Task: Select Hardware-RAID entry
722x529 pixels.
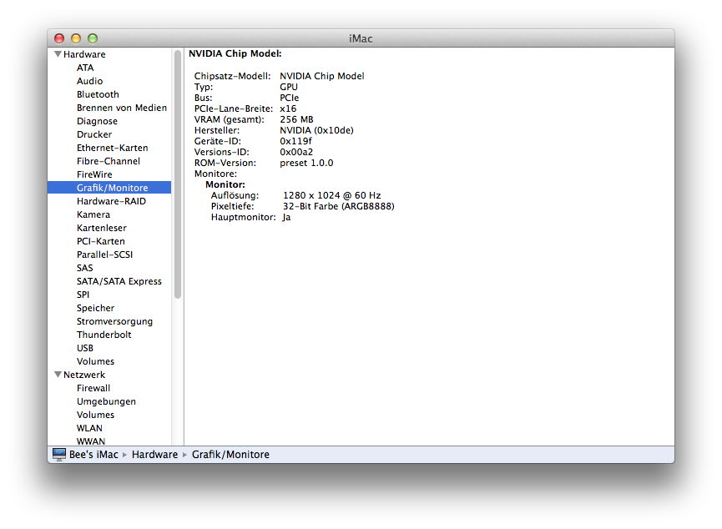Action: point(112,201)
